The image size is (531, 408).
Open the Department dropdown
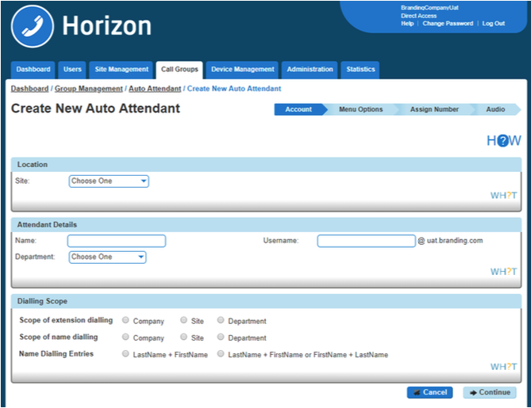pyautogui.click(x=107, y=257)
